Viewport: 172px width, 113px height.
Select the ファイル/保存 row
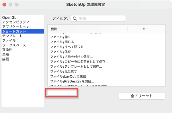pos(106,52)
